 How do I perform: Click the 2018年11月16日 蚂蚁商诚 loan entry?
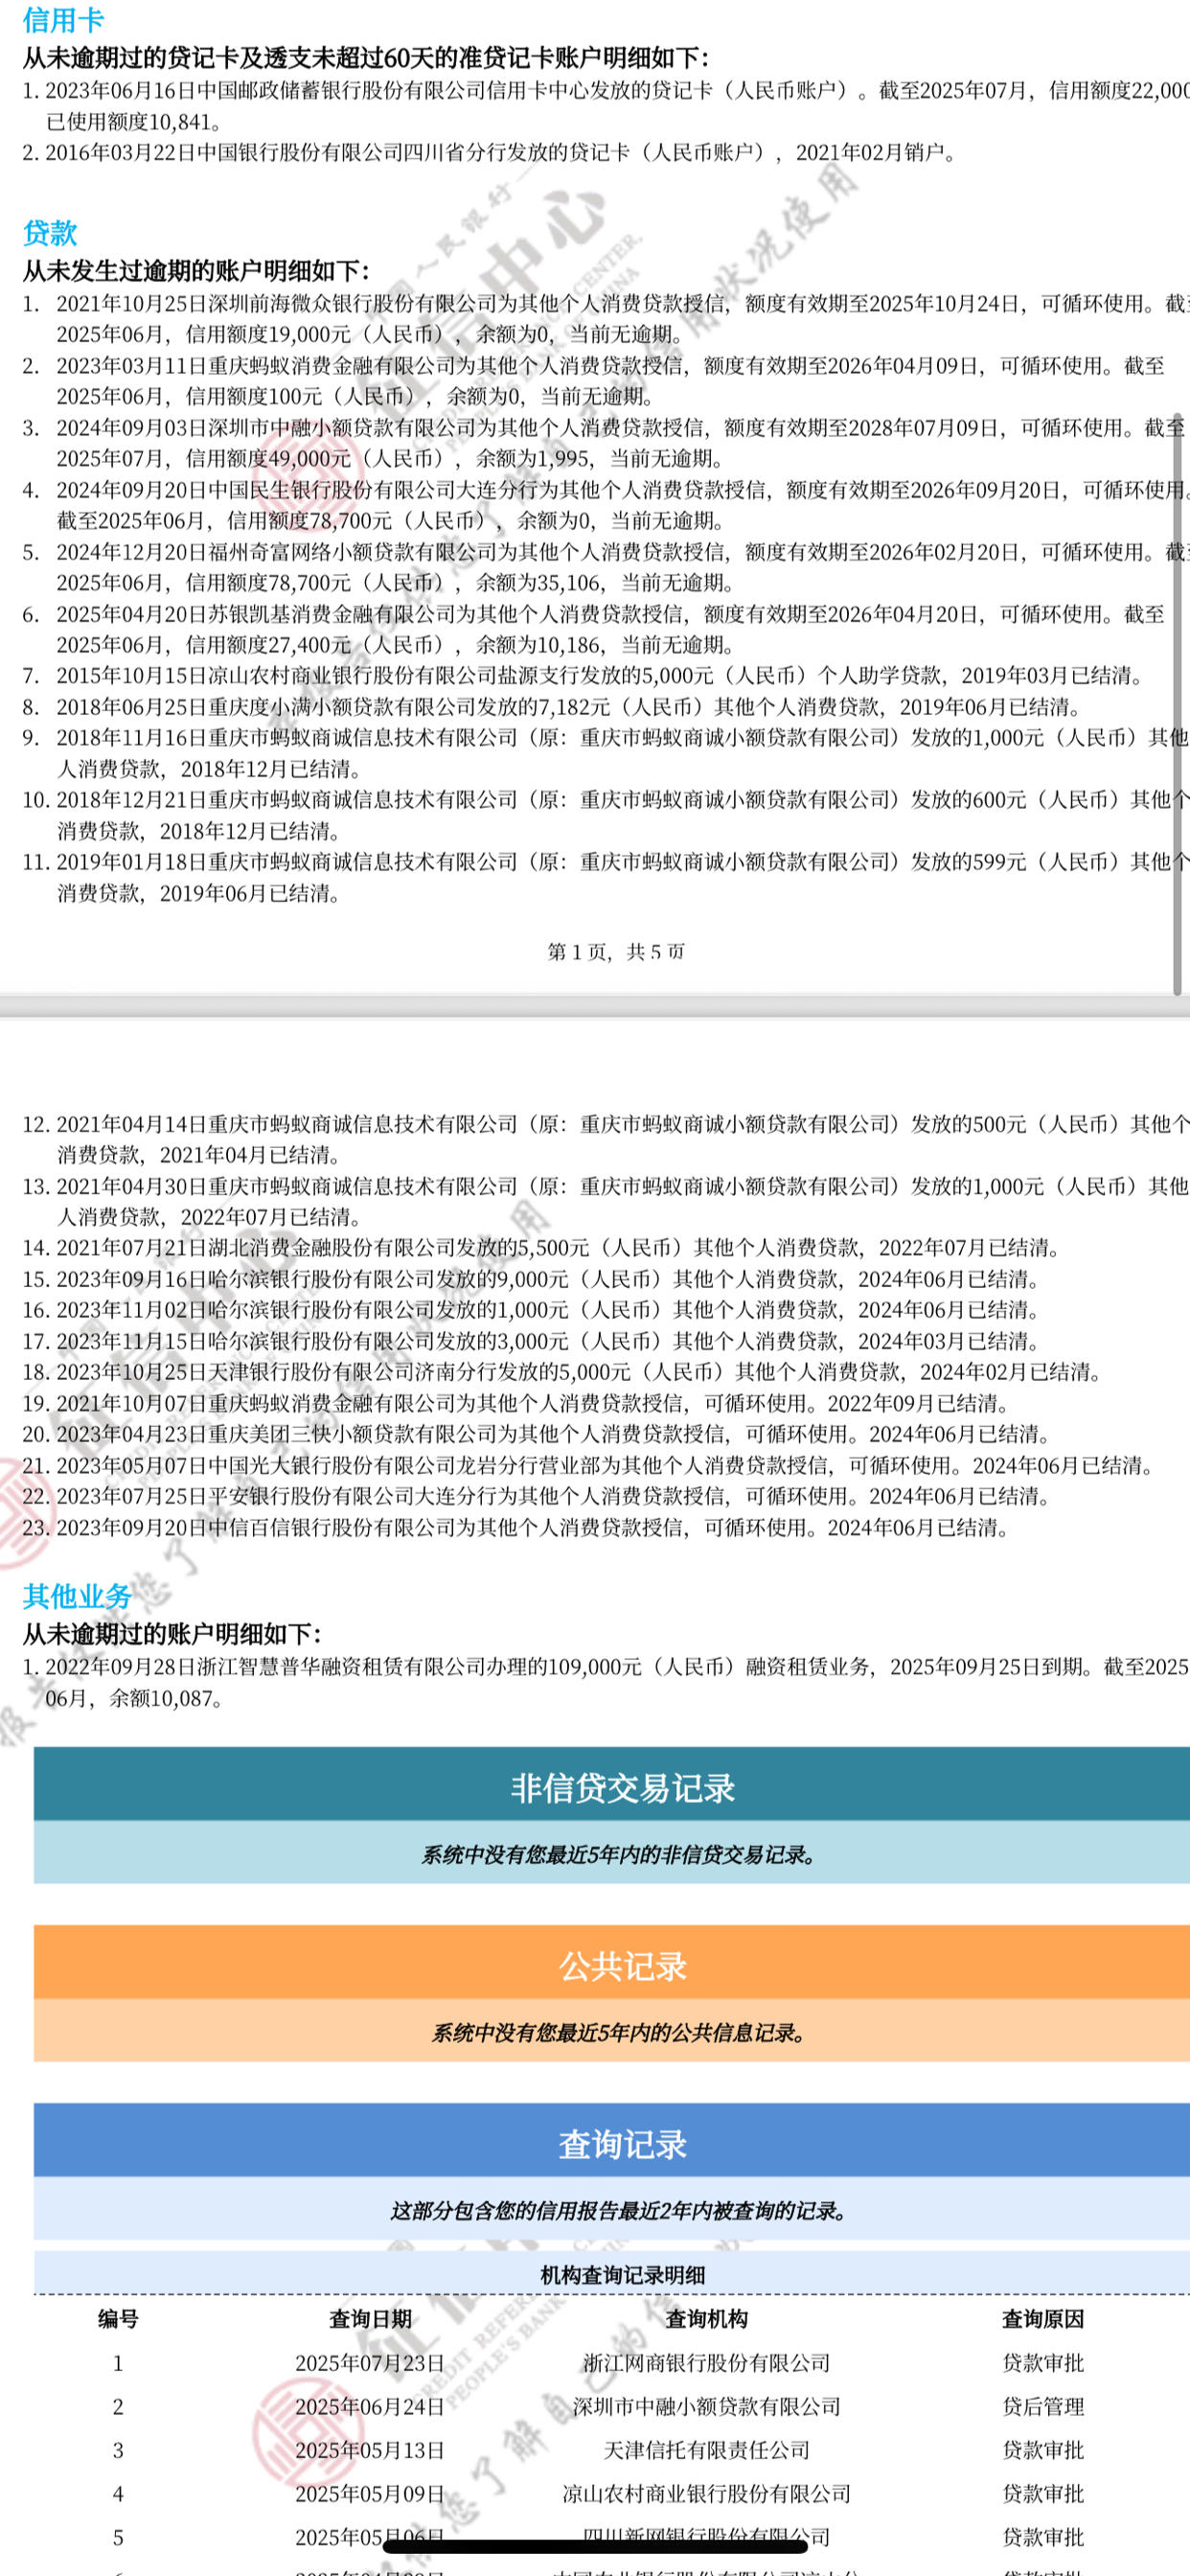pos(606,752)
